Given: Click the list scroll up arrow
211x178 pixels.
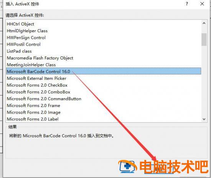Looking at the screenshot, I should pos(204,23).
